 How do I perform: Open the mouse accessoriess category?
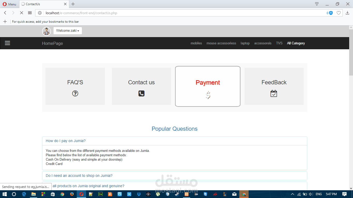(x=221, y=43)
